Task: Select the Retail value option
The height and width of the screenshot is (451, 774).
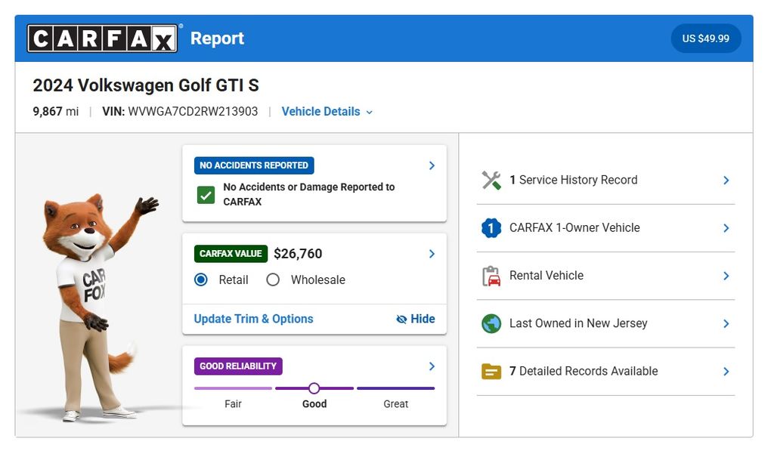Action: [201, 280]
